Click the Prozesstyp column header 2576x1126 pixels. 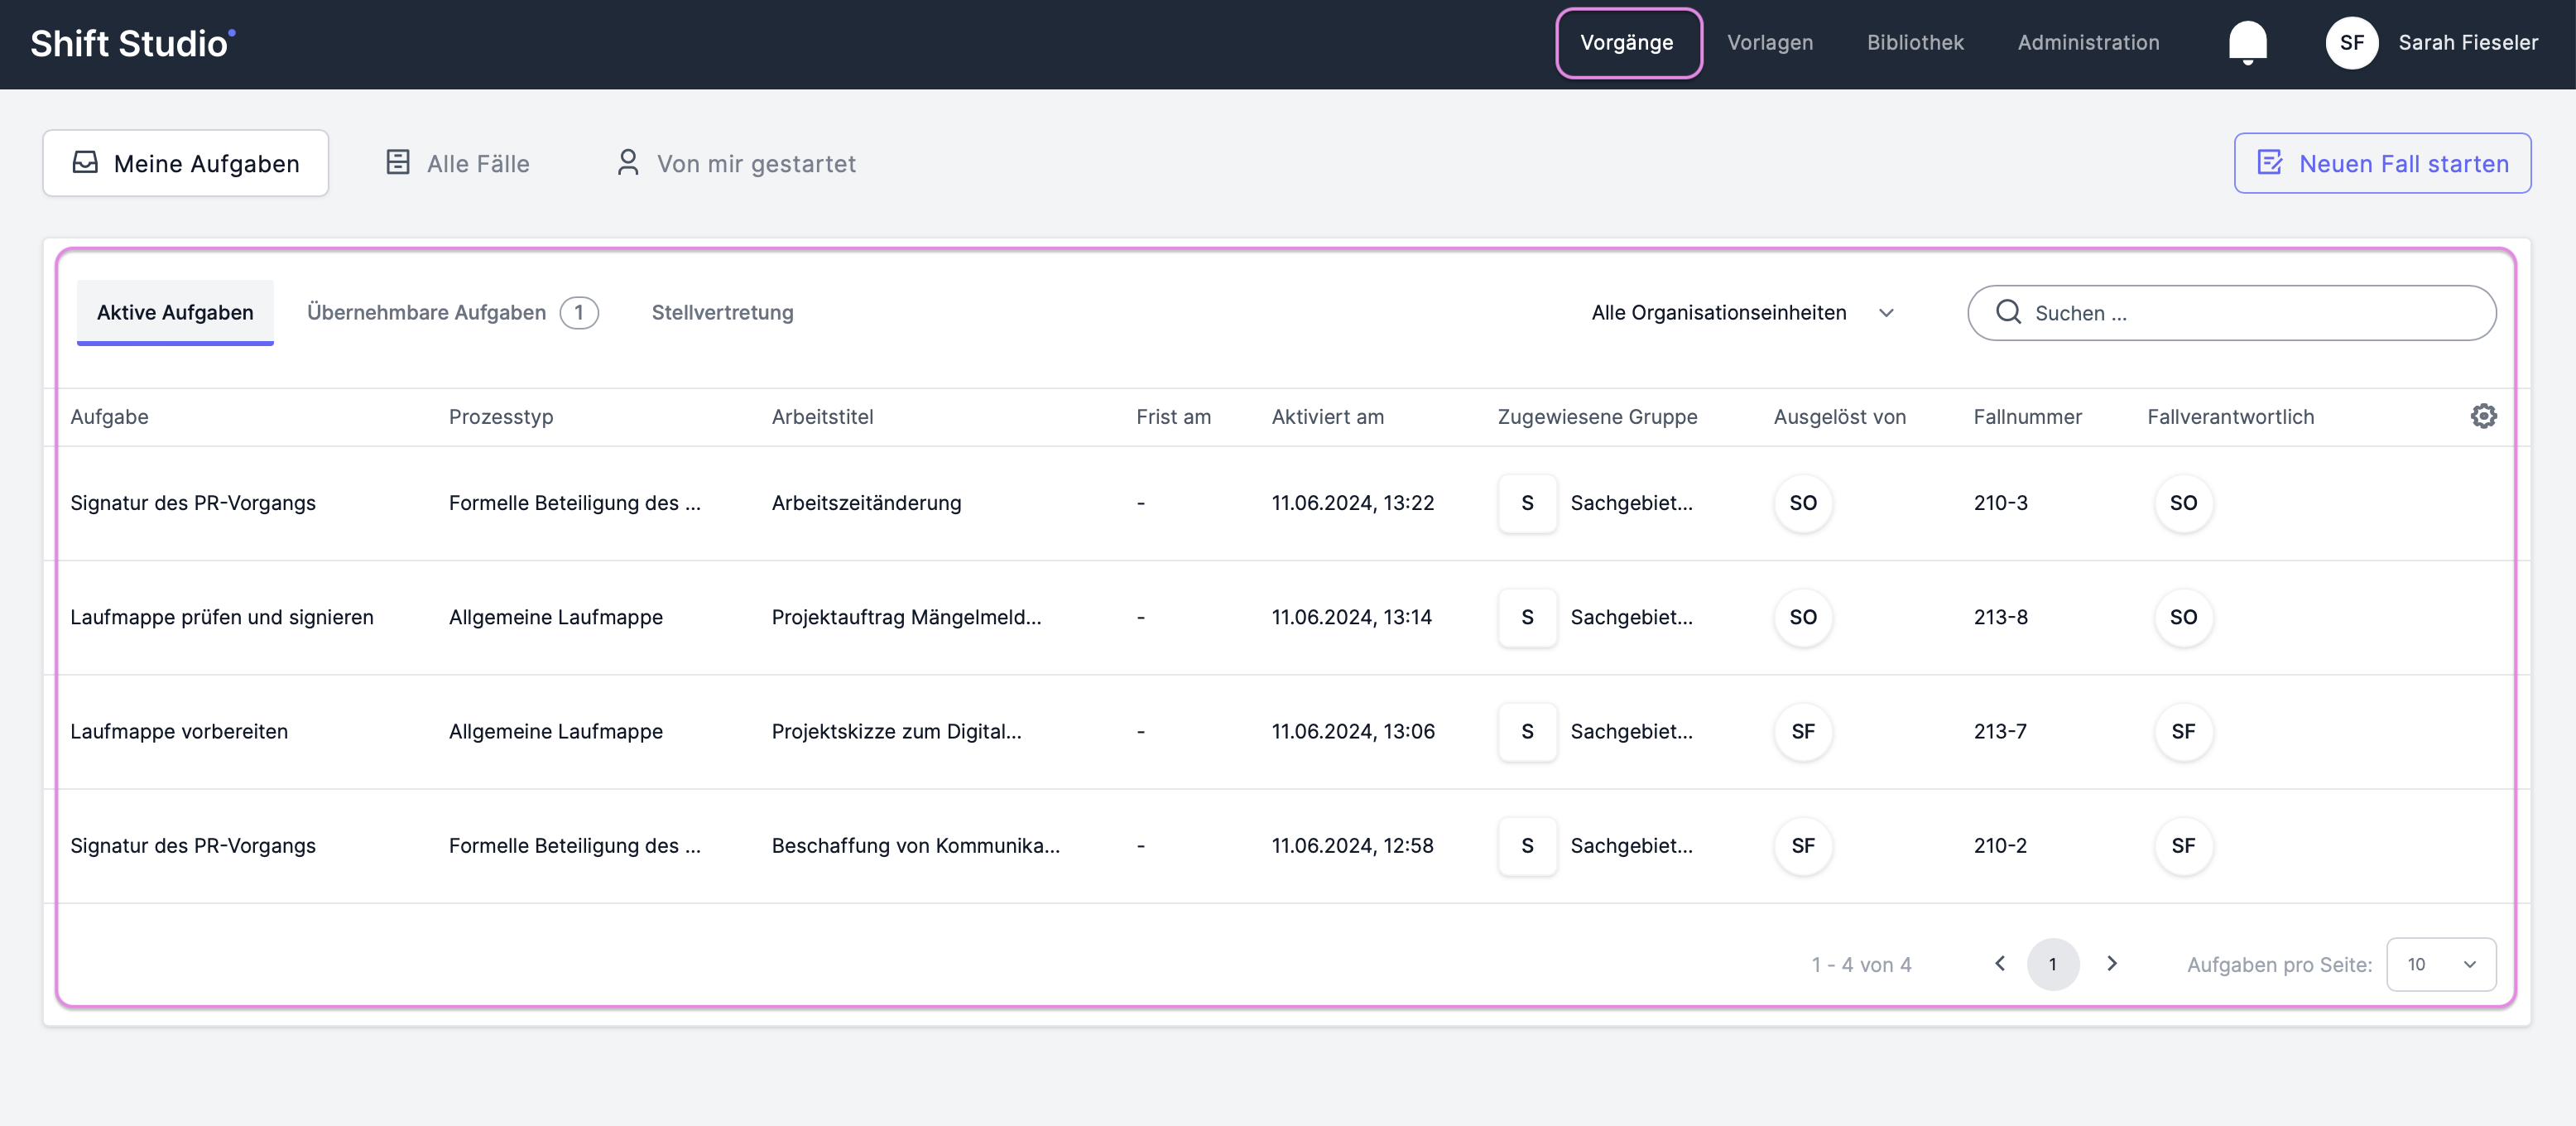(500, 416)
